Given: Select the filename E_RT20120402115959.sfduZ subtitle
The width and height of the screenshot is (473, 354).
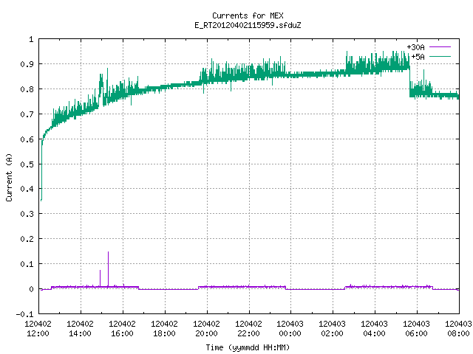Looking at the screenshot, I should 248,25.
